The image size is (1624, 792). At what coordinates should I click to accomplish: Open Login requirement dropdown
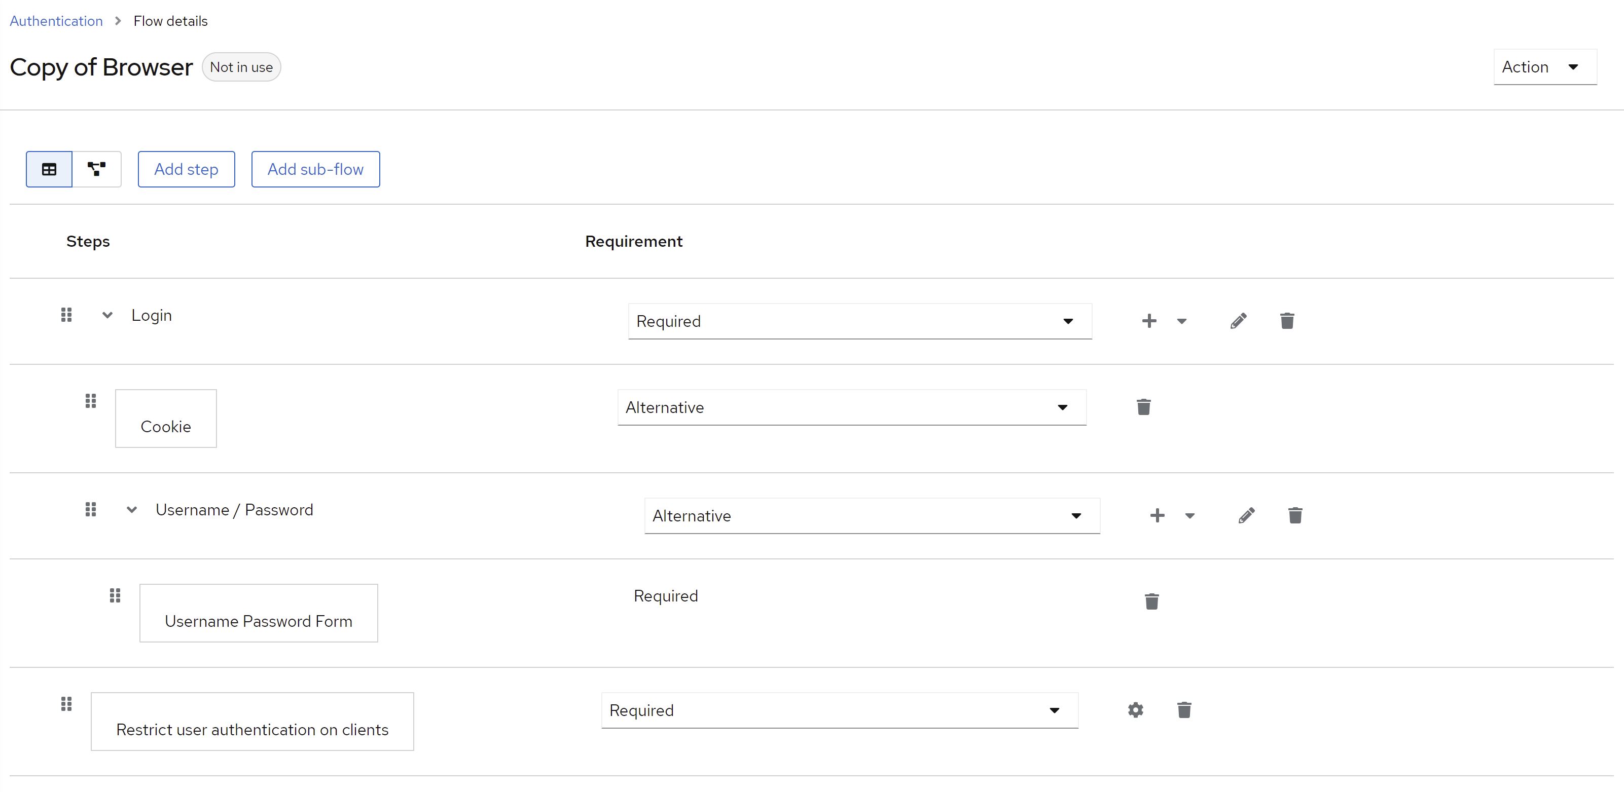[859, 321]
